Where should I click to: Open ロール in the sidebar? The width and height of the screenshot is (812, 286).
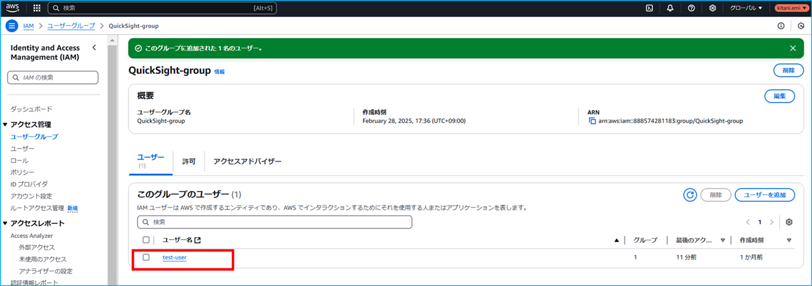[19, 160]
